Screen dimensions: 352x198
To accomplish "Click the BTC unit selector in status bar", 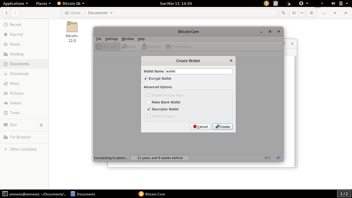I will [x=267, y=158].
